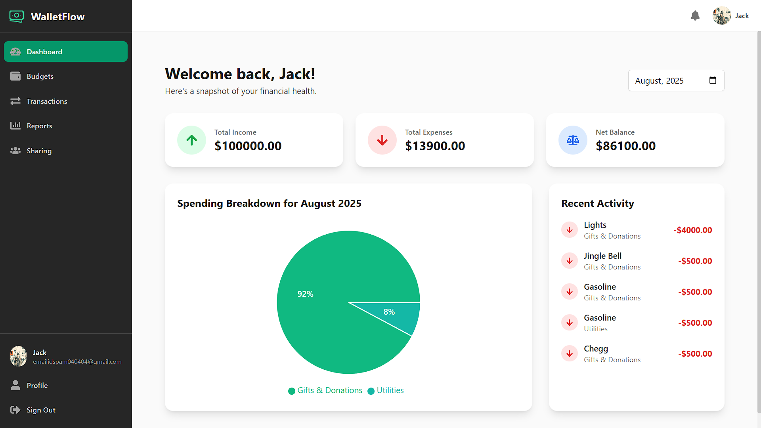The image size is (761, 428).
Task: Click the Reports bar chart icon
Action: [15, 126]
